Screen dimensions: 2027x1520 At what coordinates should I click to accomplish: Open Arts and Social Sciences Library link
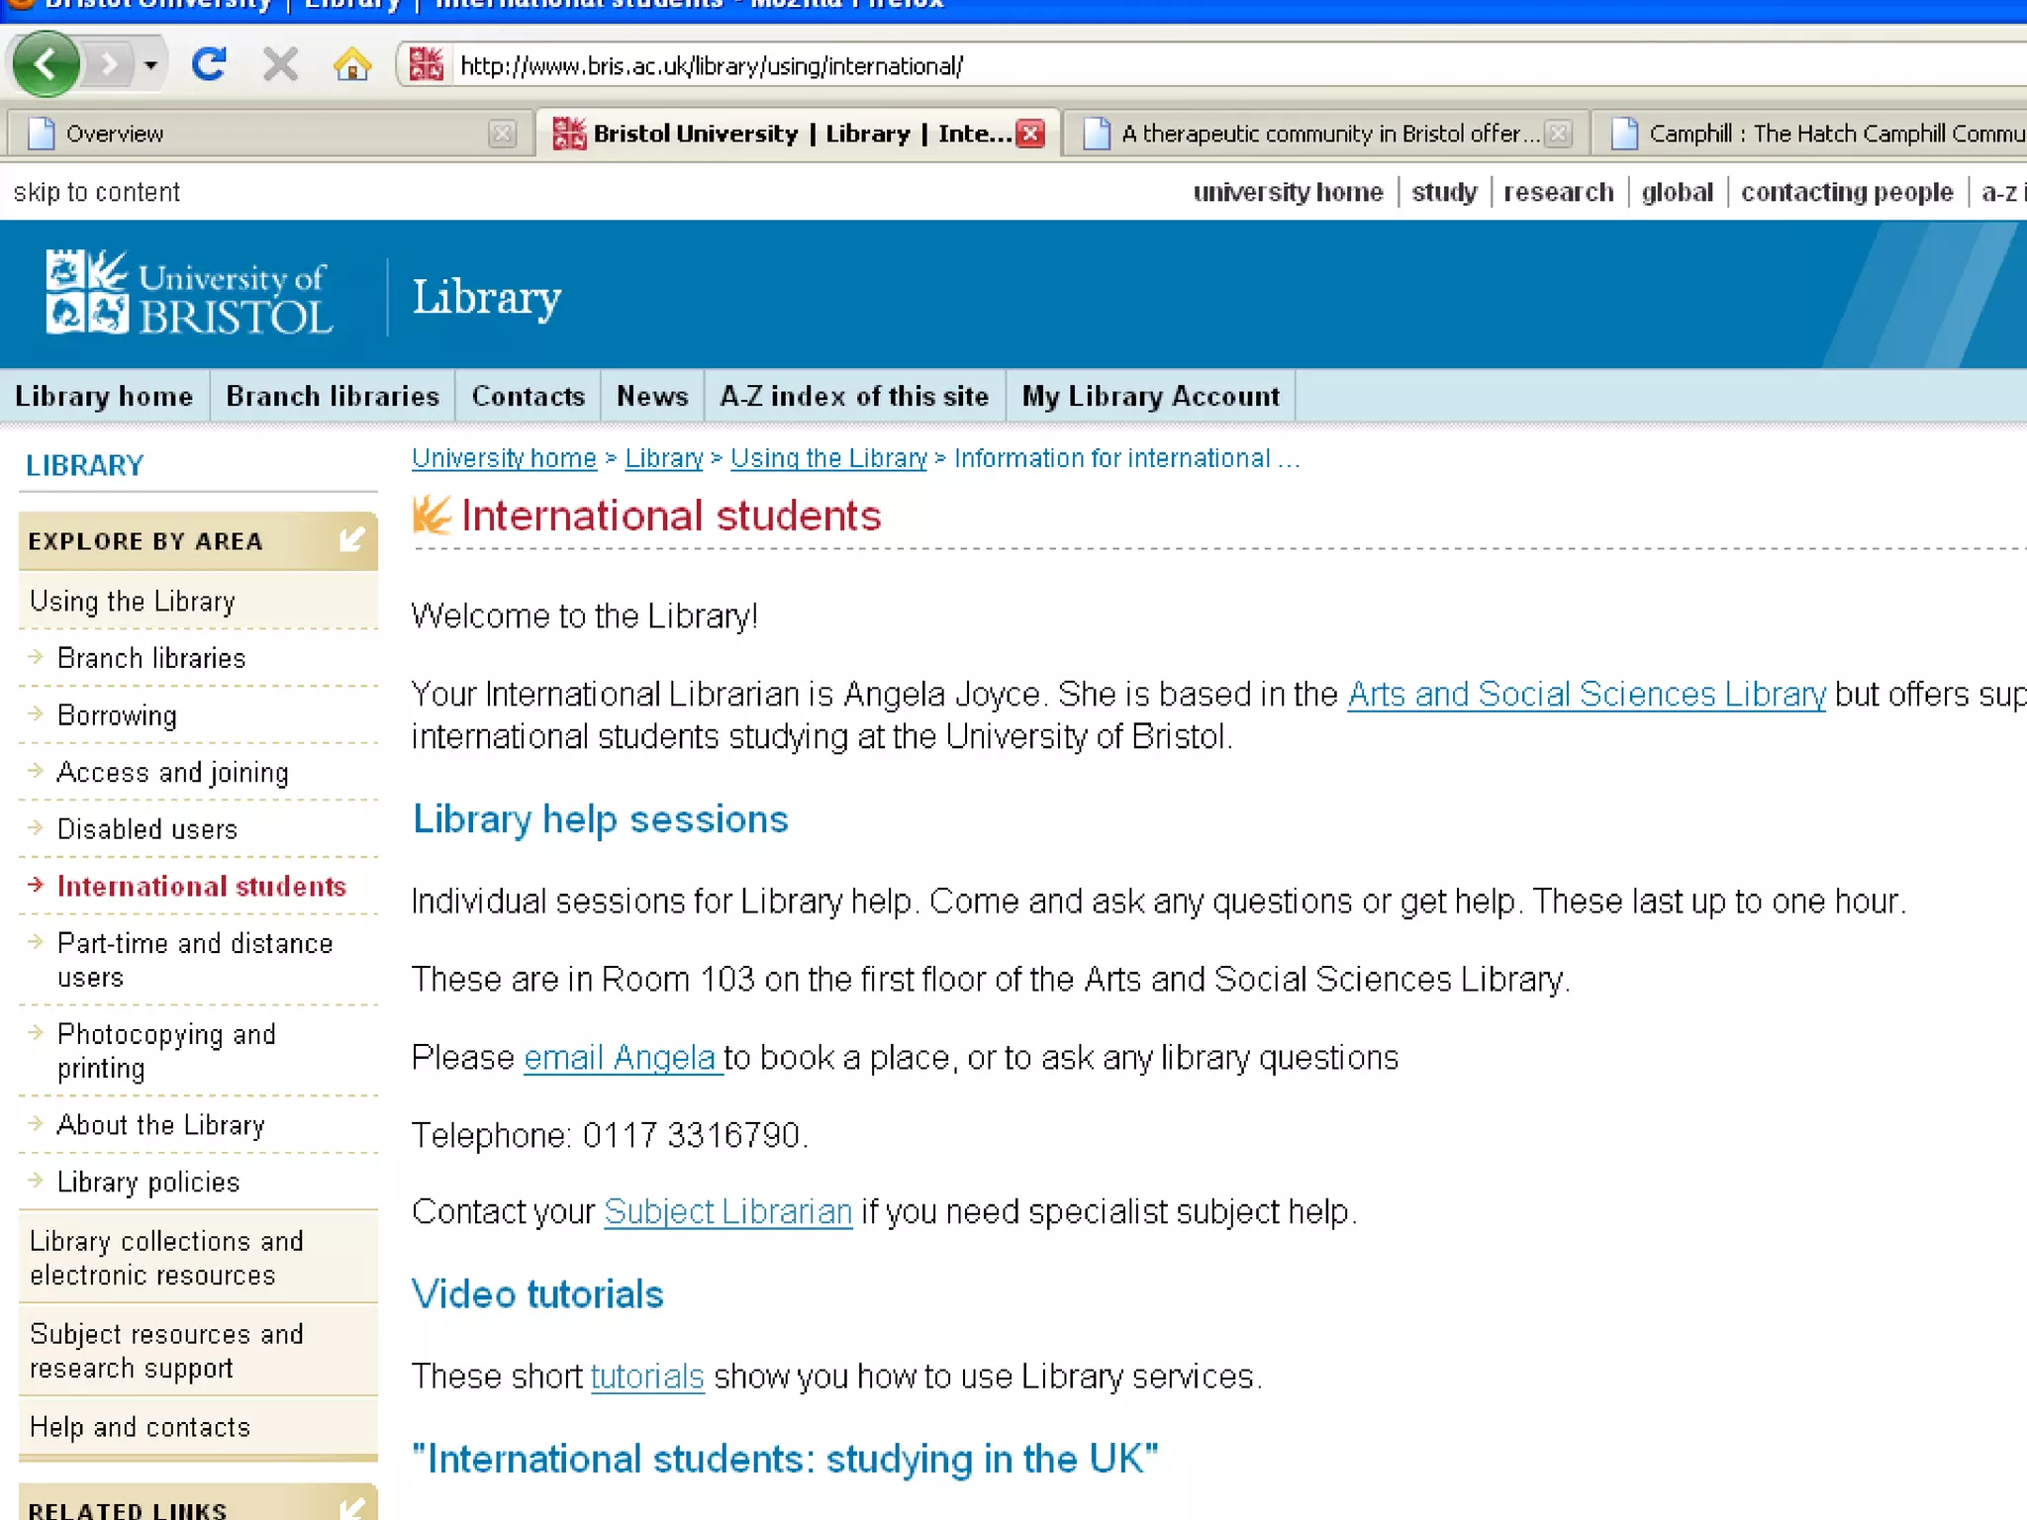pos(1586,695)
